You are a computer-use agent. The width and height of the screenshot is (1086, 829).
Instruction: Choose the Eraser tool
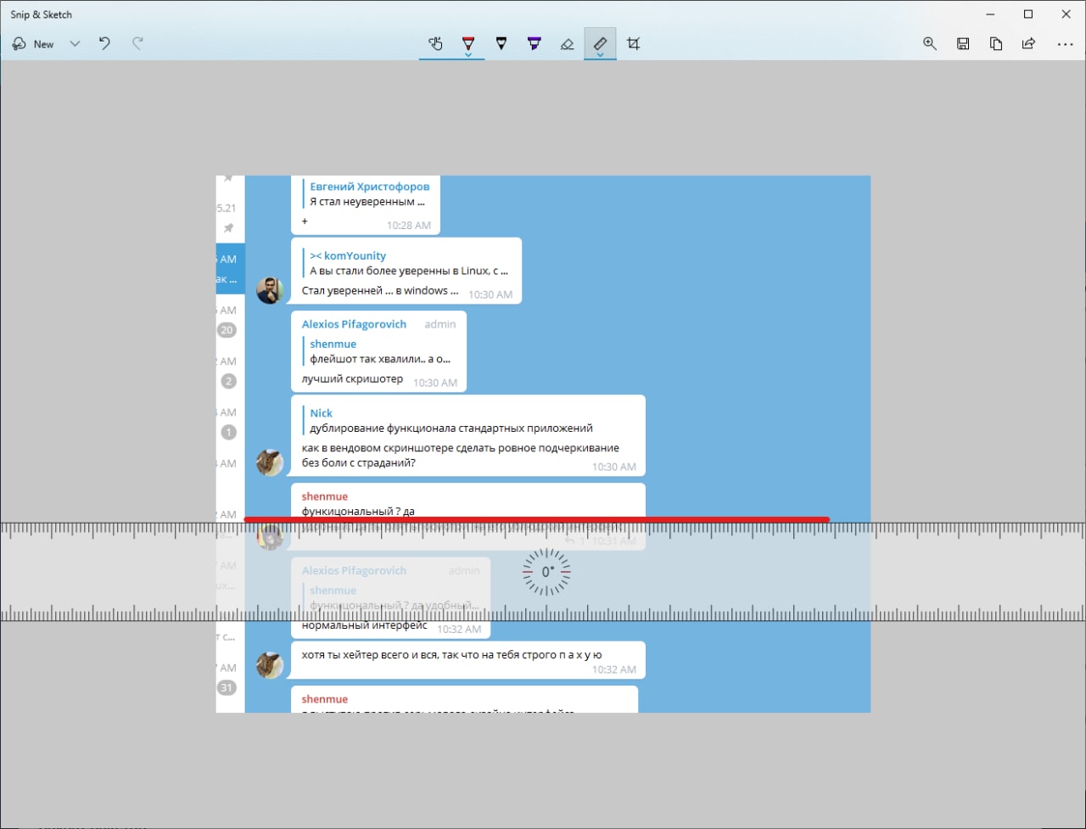point(567,43)
